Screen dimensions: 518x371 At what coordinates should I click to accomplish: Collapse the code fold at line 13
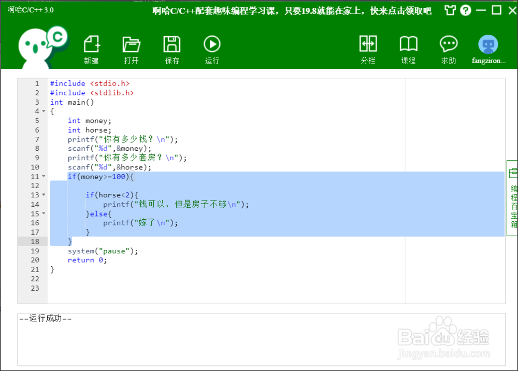(x=44, y=195)
